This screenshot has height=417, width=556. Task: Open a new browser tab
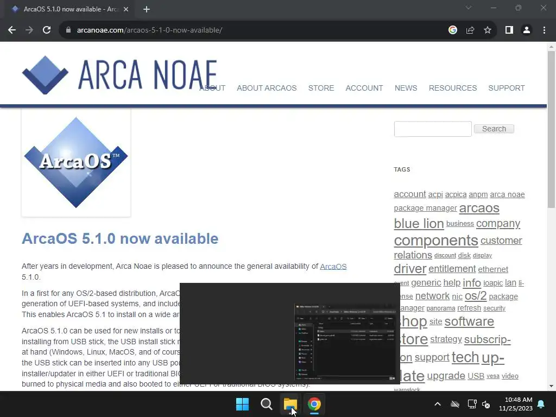point(147,9)
